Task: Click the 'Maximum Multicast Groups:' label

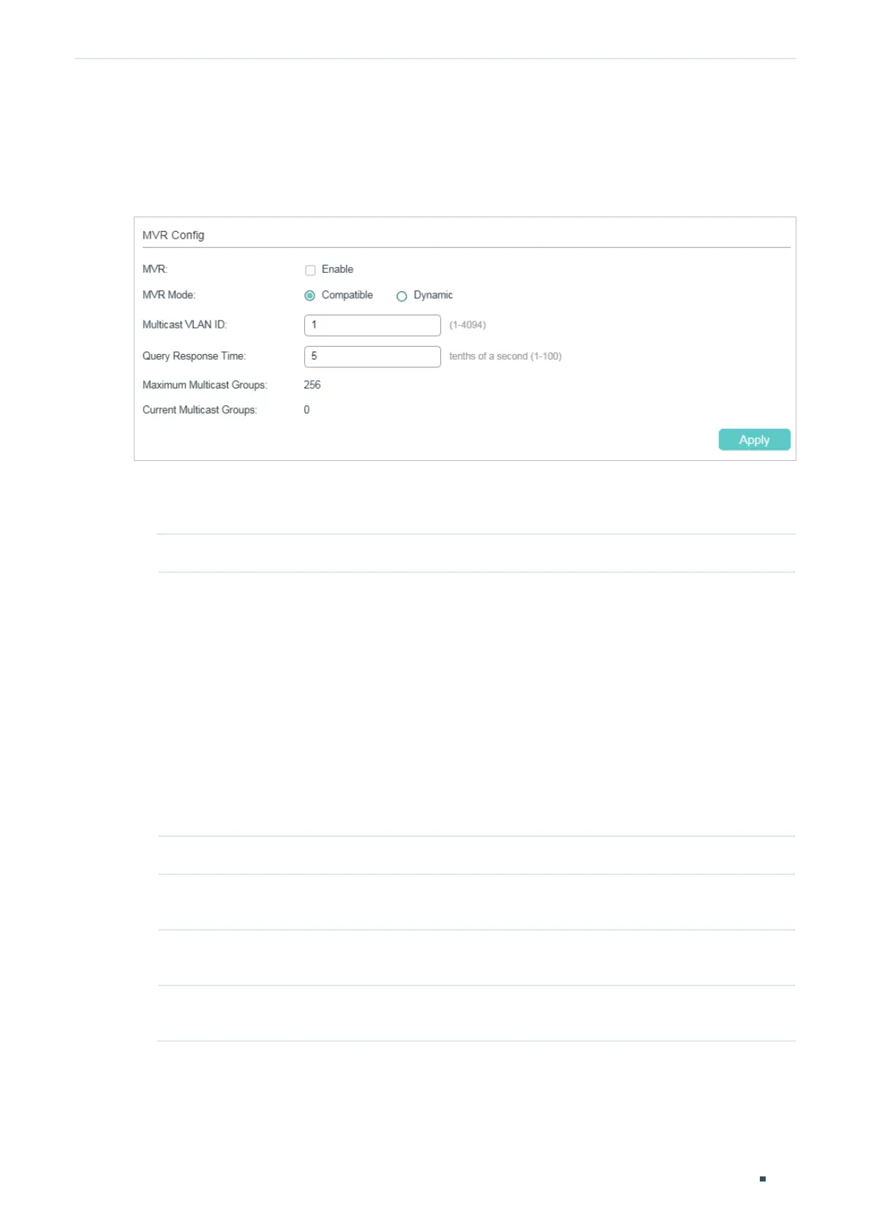Action: [x=205, y=385]
